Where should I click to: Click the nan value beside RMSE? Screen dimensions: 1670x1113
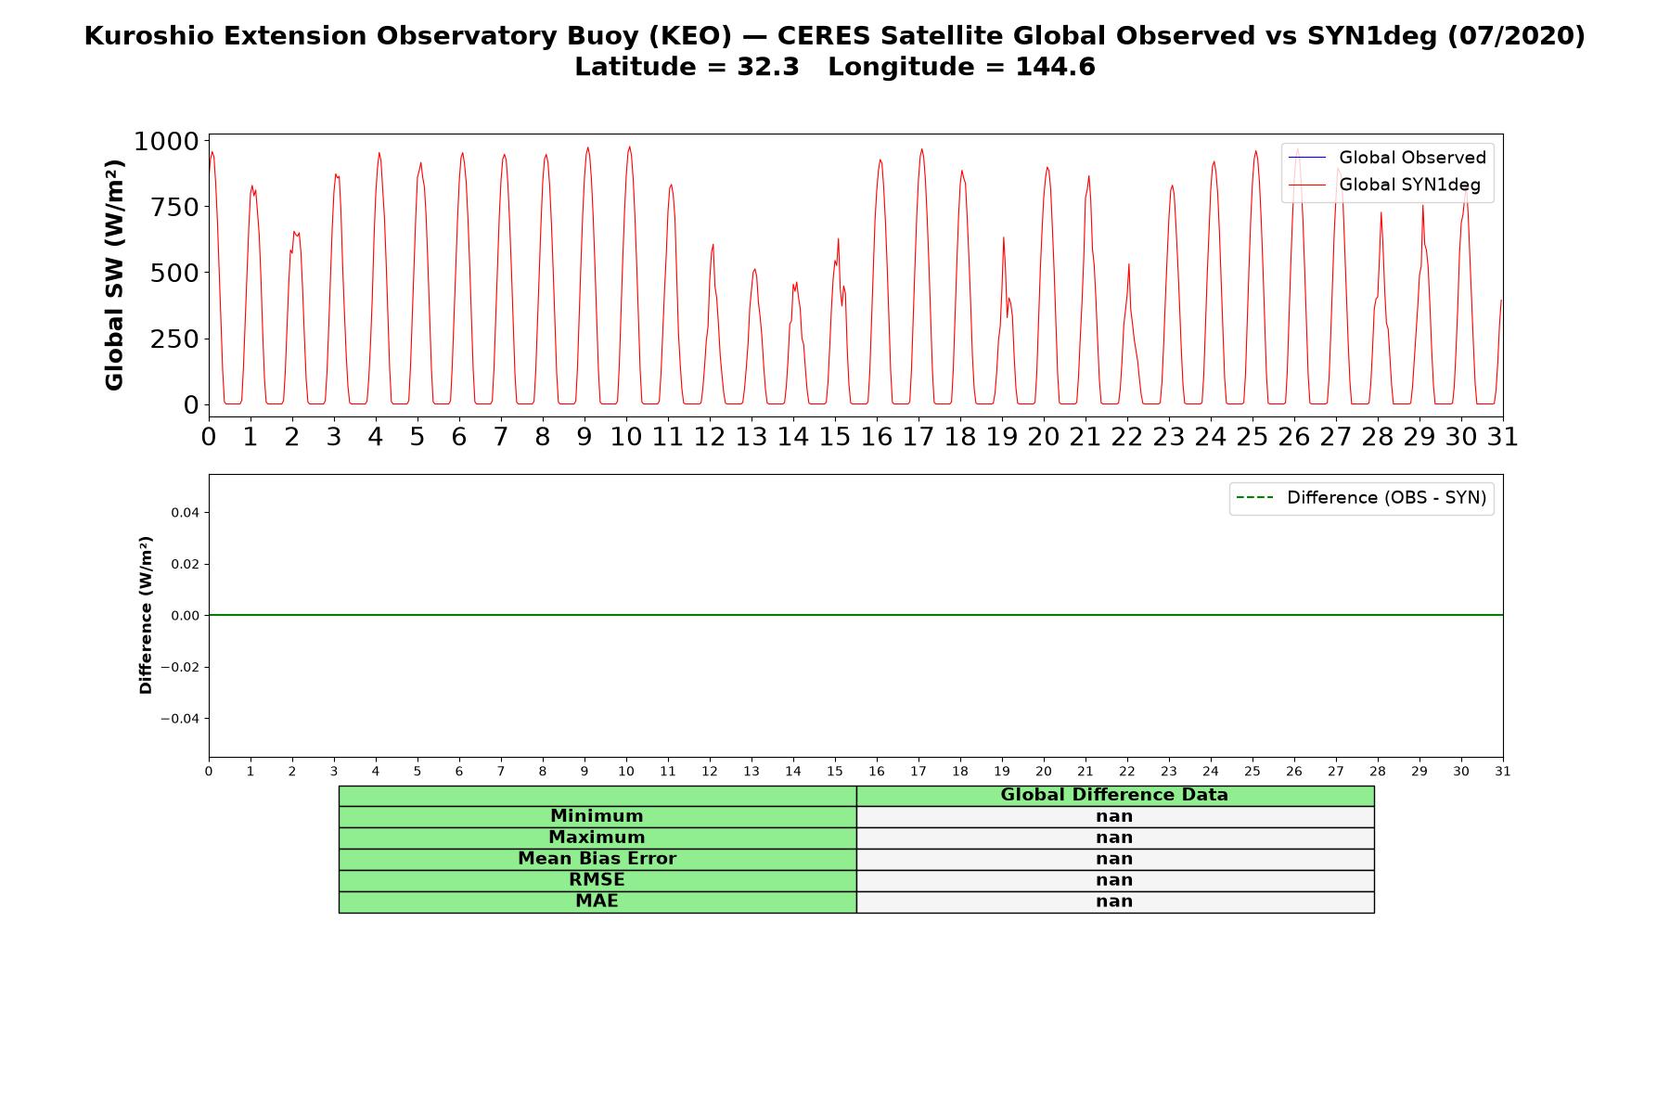[1114, 880]
